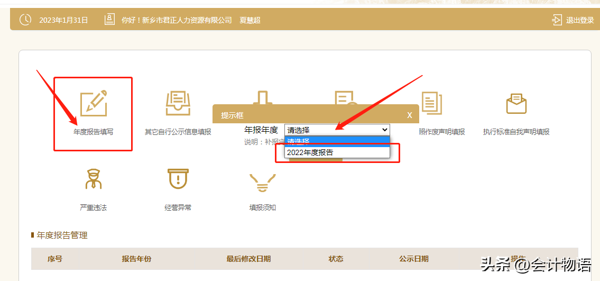Viewport: 600px width, 281px height.
Task: Click the 序号 column header
Action: click(55, 259)
